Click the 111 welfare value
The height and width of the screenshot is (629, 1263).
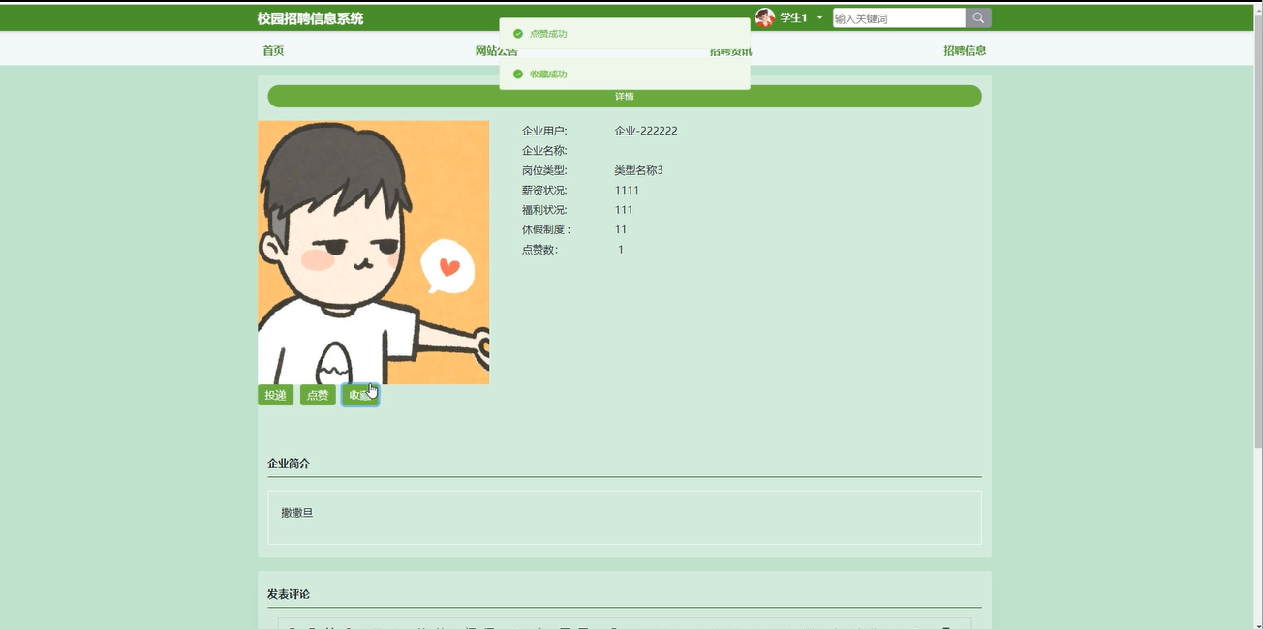pyautogui.click(x=624, y=210)
